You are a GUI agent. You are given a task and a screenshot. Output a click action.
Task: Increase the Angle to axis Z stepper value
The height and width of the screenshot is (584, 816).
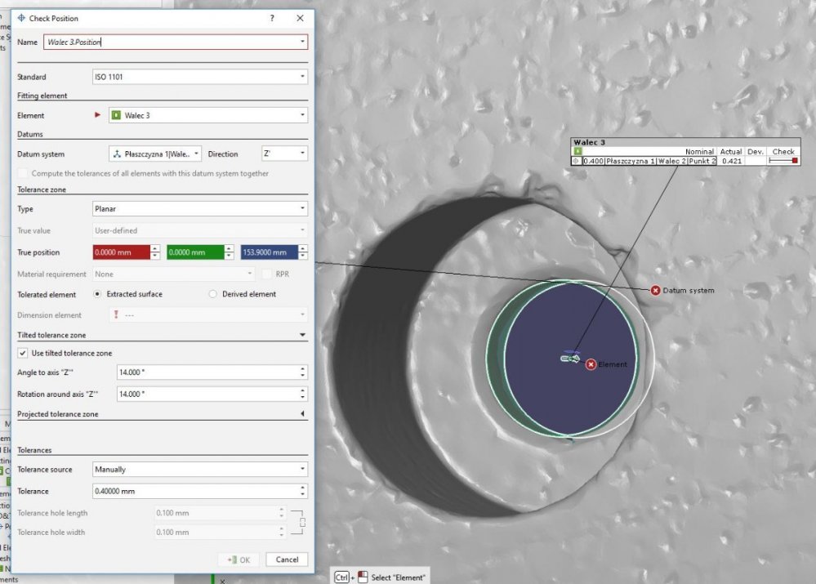303,368
